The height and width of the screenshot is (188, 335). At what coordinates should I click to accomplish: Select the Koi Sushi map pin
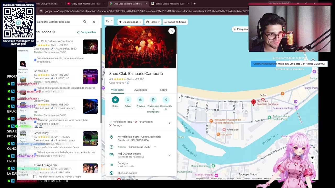point(218,134)
